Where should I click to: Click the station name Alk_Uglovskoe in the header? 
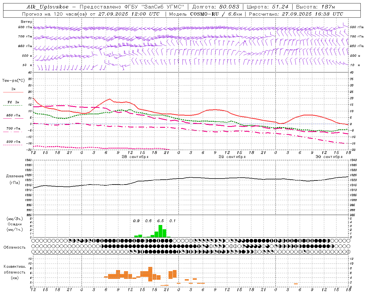coord(48,7)
